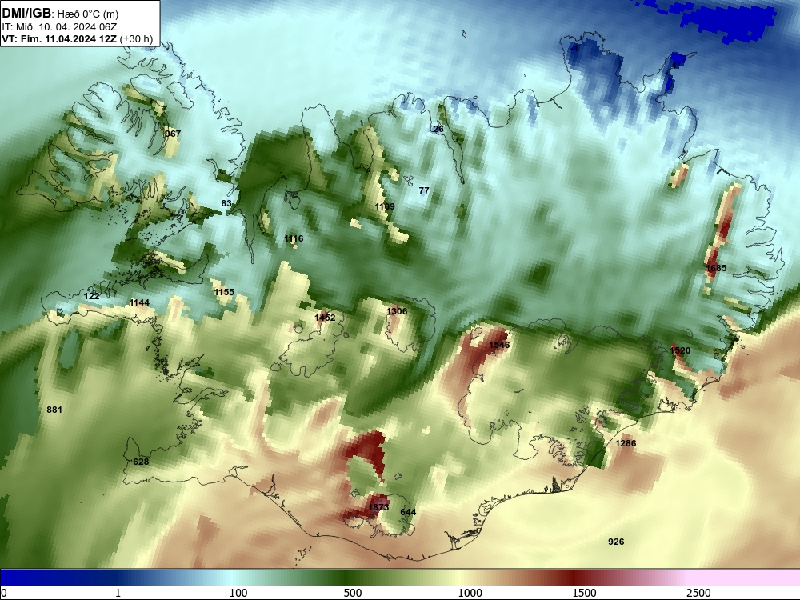Screen dimensions: 800x600
Task: Click the map value 1306
Action: 397,311
